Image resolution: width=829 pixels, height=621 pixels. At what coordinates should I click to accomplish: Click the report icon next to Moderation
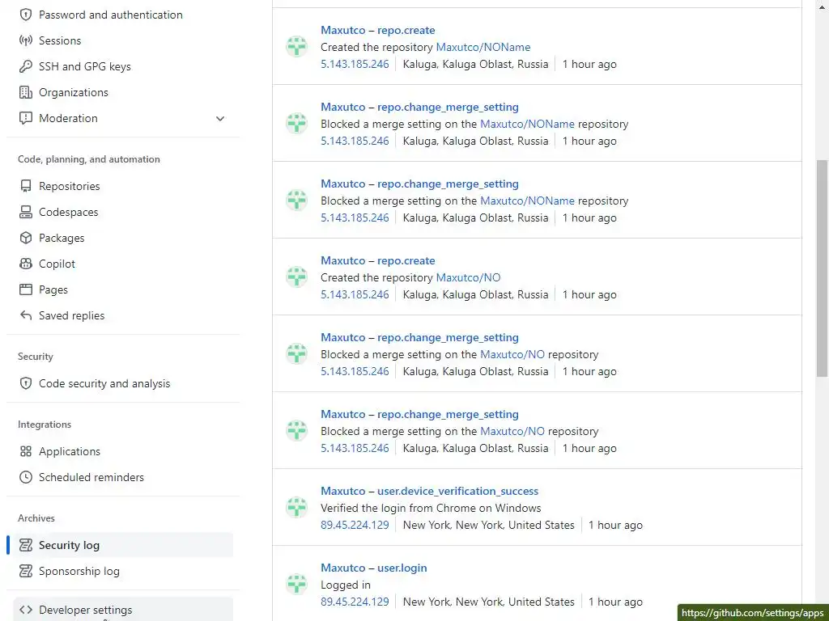(25, 118)
